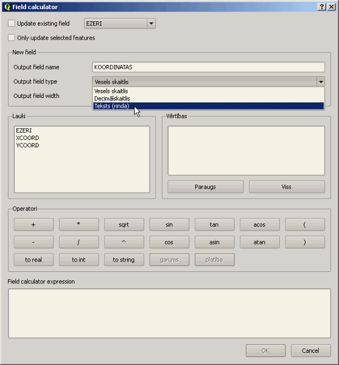Click the Paraugs button

tap(205, 187)
